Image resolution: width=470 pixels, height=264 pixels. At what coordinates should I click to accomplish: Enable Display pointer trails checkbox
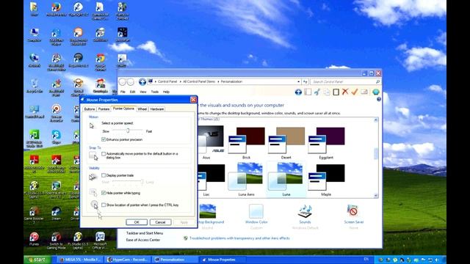[104, 175]
